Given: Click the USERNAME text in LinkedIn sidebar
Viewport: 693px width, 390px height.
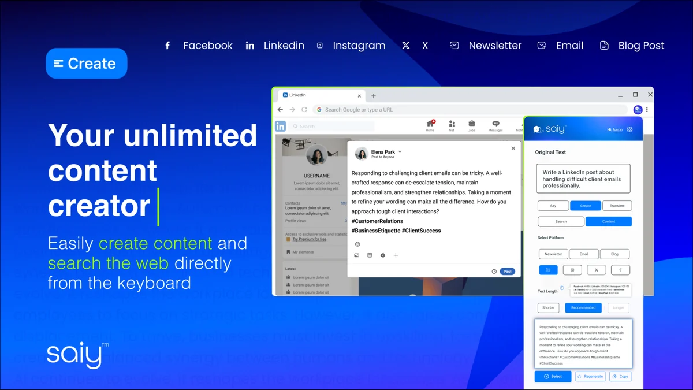Looking at the screenshot, I should 316,176.
